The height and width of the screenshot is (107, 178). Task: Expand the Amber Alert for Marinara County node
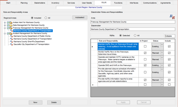(x=5, y=22)
